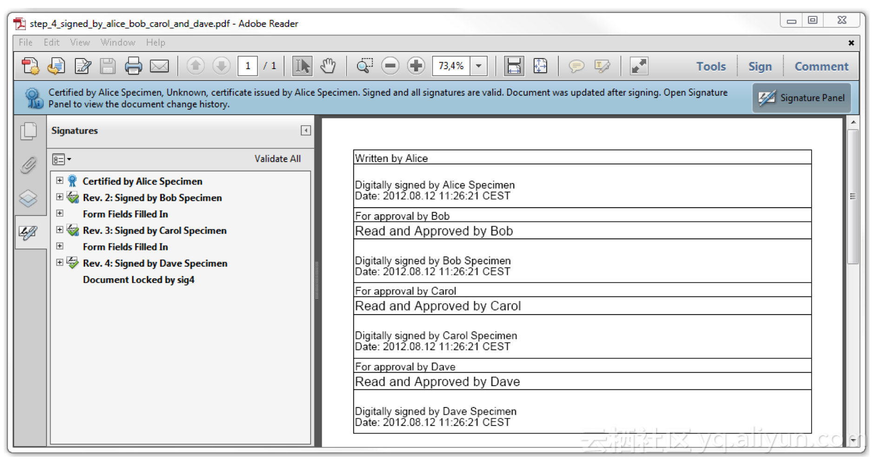Click the Open file toolbar icon
The image size is (874, 459).
click(56, 66)
